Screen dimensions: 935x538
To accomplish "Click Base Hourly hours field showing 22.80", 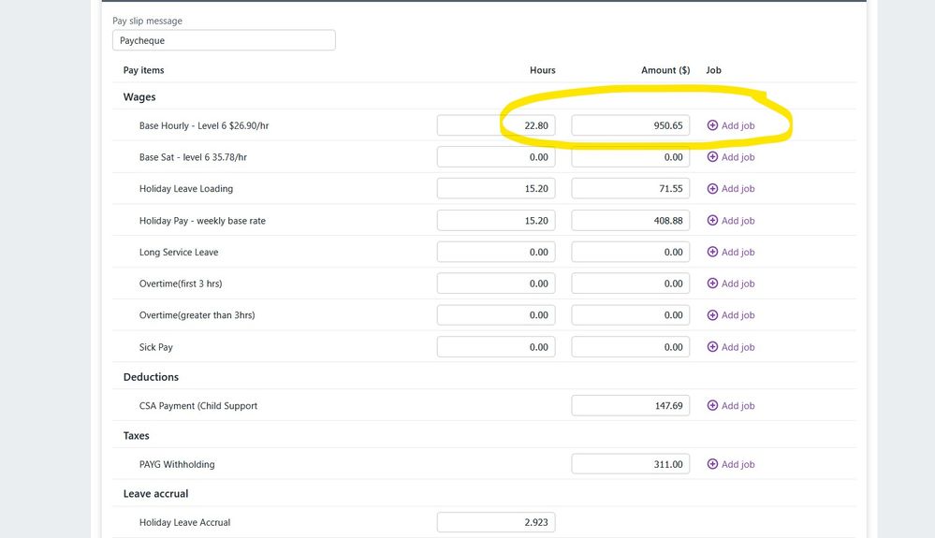I will pyautogui.click(x=496, y=125).
